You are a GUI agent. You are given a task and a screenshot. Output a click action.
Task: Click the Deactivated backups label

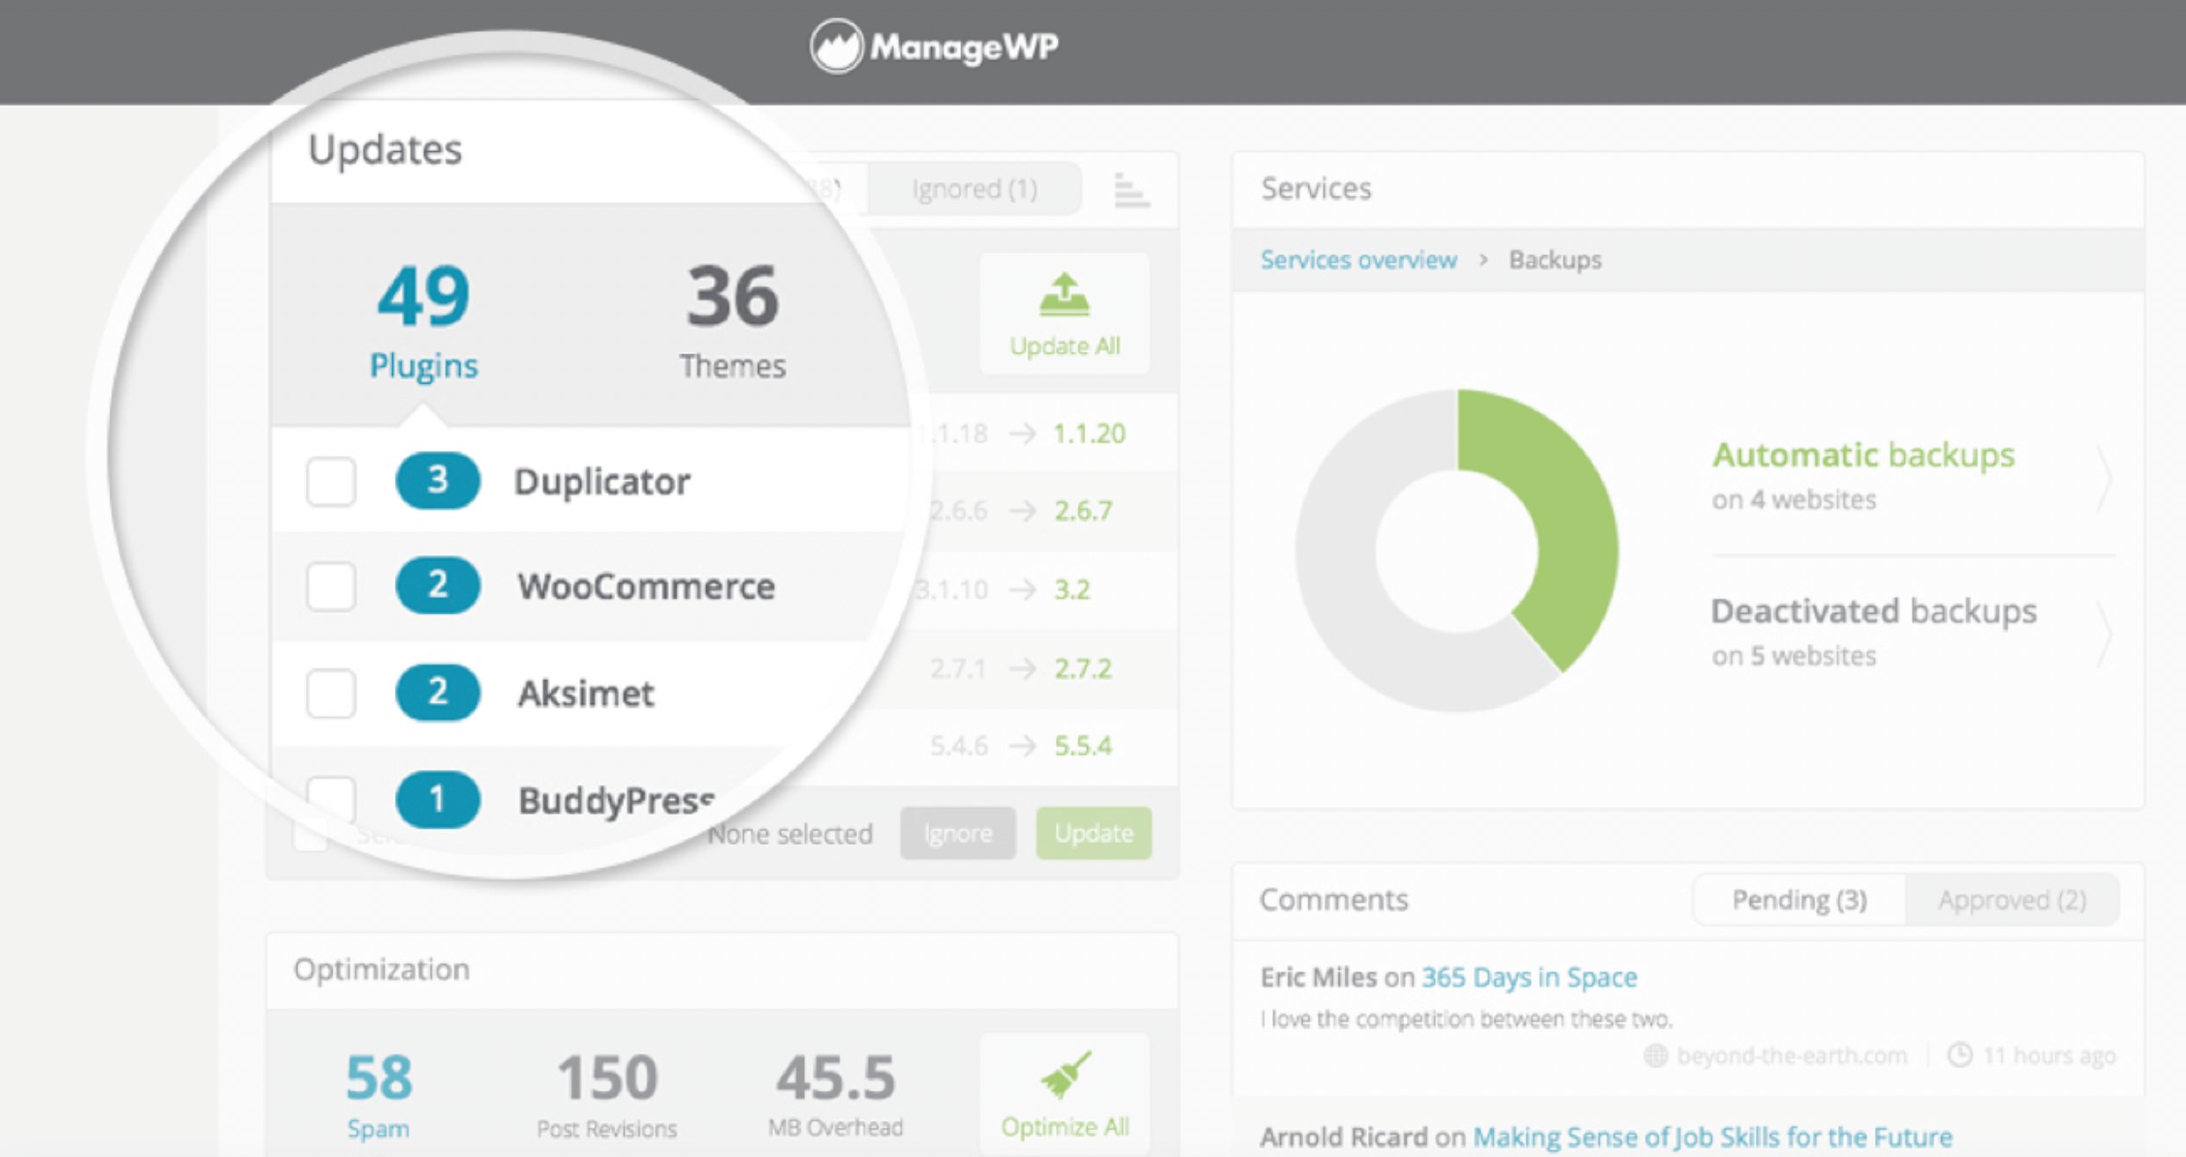(1873, 611)
